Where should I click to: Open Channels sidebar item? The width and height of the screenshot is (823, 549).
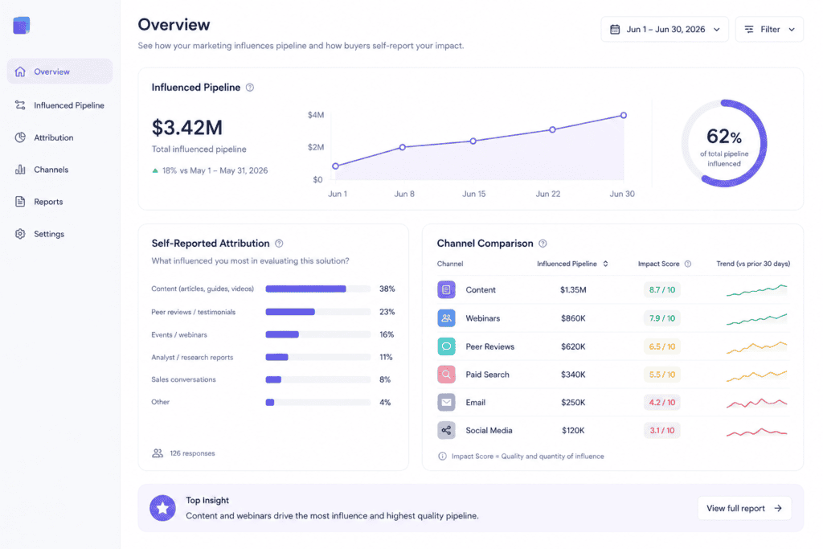59,170
